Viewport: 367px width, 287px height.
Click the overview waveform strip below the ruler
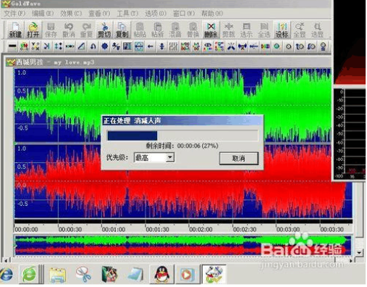[183, 246]
